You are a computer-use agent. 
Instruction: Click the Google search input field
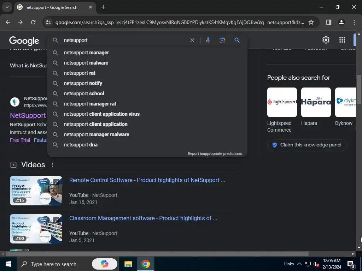[125, 40]
